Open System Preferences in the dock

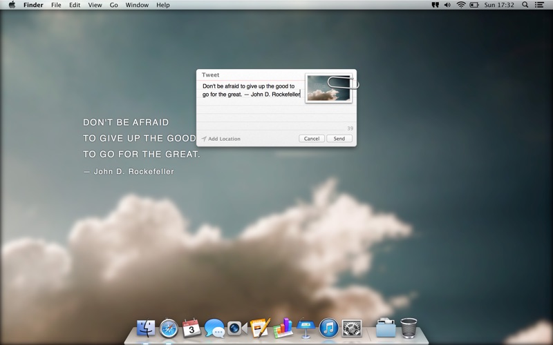tap(352, 328)
